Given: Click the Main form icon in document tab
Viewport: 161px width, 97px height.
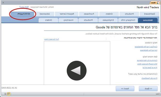Looking at the screenshot, I should coord(158,3).
